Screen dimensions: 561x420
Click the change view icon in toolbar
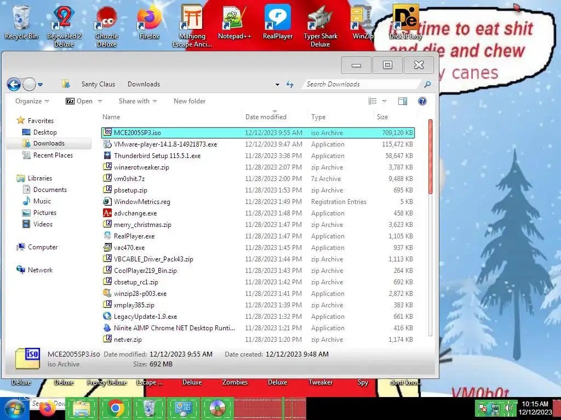coord(373,101)
